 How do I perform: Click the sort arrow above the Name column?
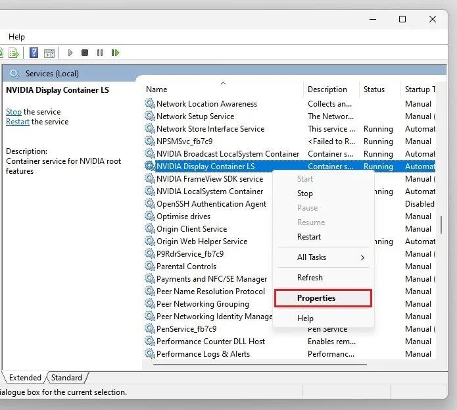(x=224, y=84)
